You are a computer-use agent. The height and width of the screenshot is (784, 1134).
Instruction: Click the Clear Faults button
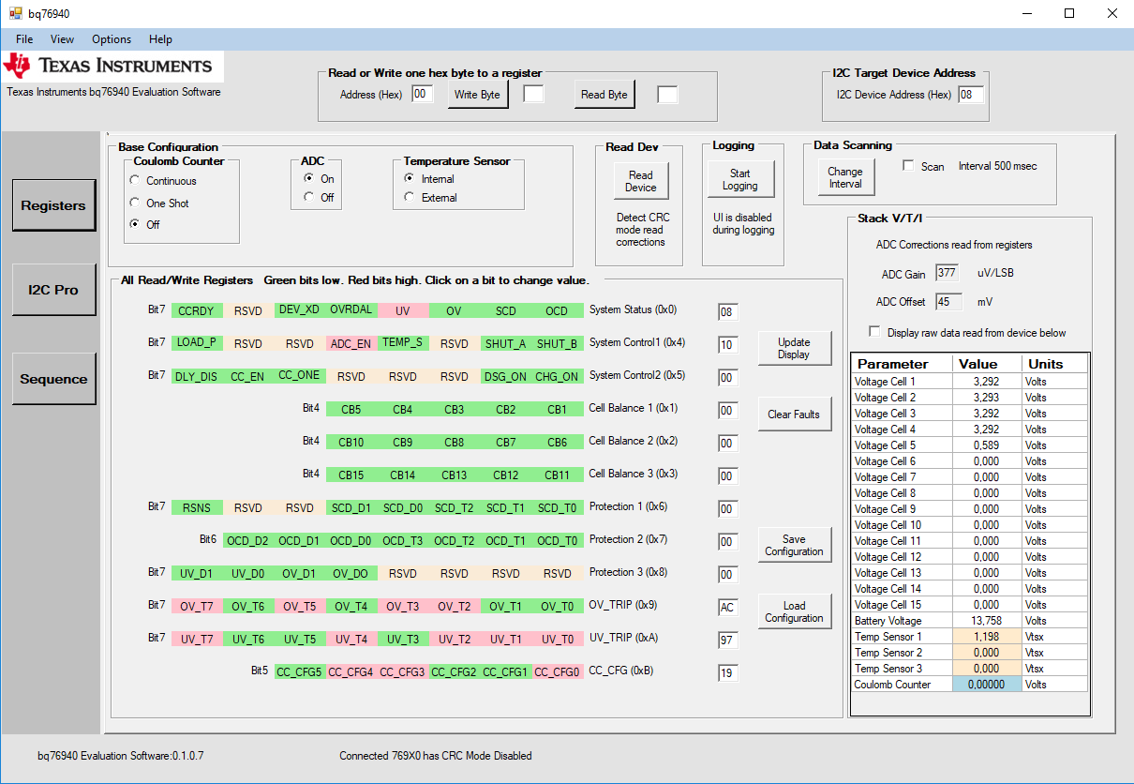point(794,415)
